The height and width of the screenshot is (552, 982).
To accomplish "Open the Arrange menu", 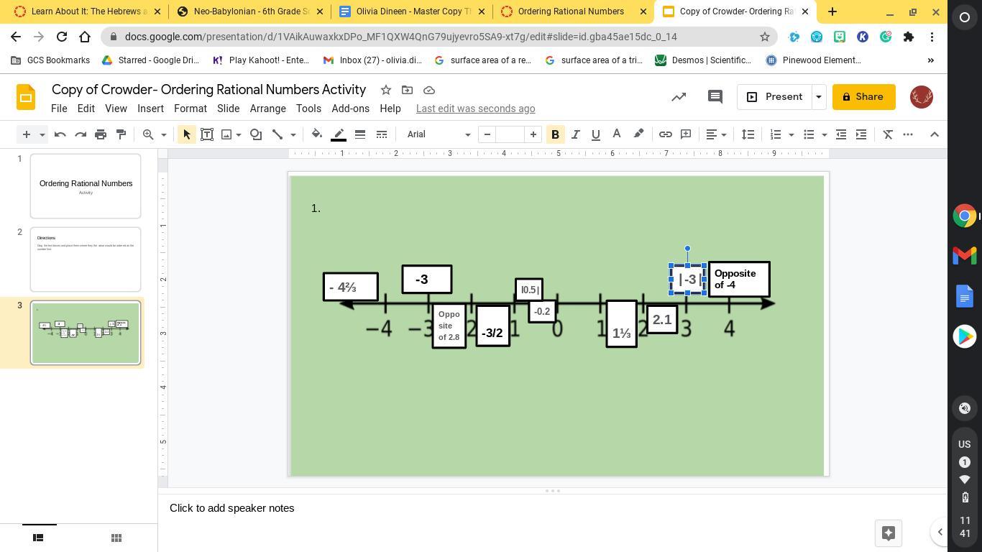I will click(x=267, y=109).
